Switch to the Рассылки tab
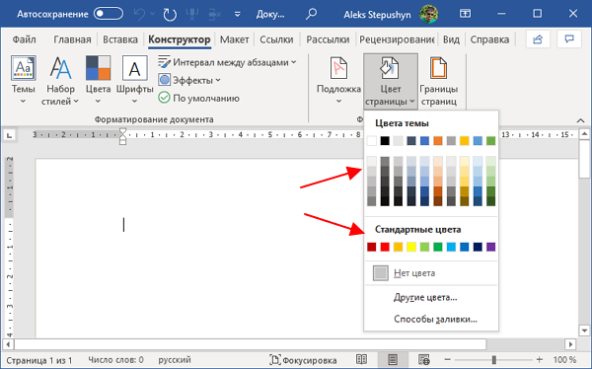 [x=328, y=39]
